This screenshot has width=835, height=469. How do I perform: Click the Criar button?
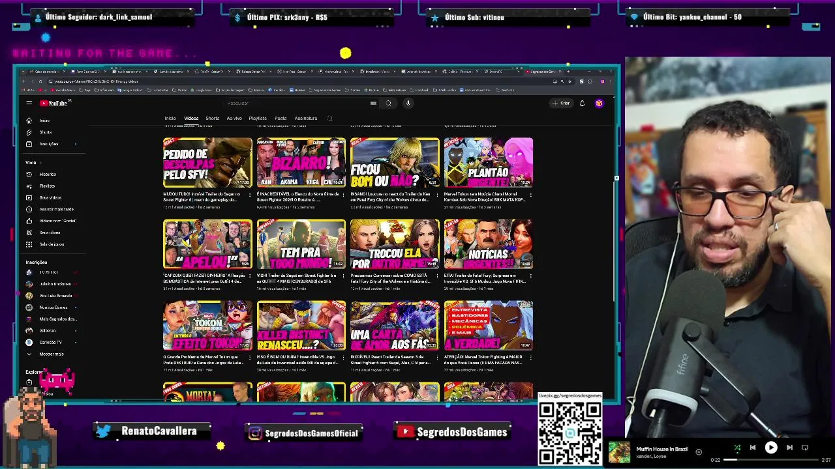click(x=561, y=103)
